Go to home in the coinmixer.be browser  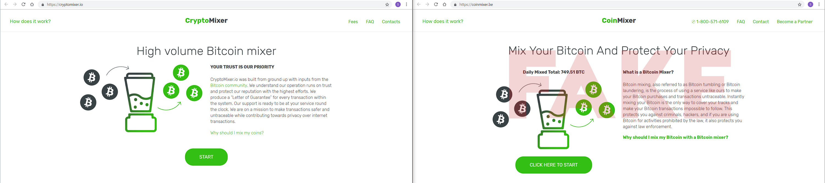(444, 4)
